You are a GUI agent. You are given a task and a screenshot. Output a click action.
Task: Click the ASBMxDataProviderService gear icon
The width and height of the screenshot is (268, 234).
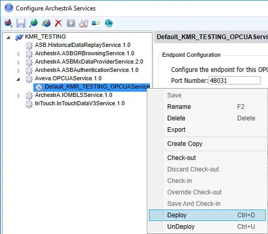coord(29,62)
